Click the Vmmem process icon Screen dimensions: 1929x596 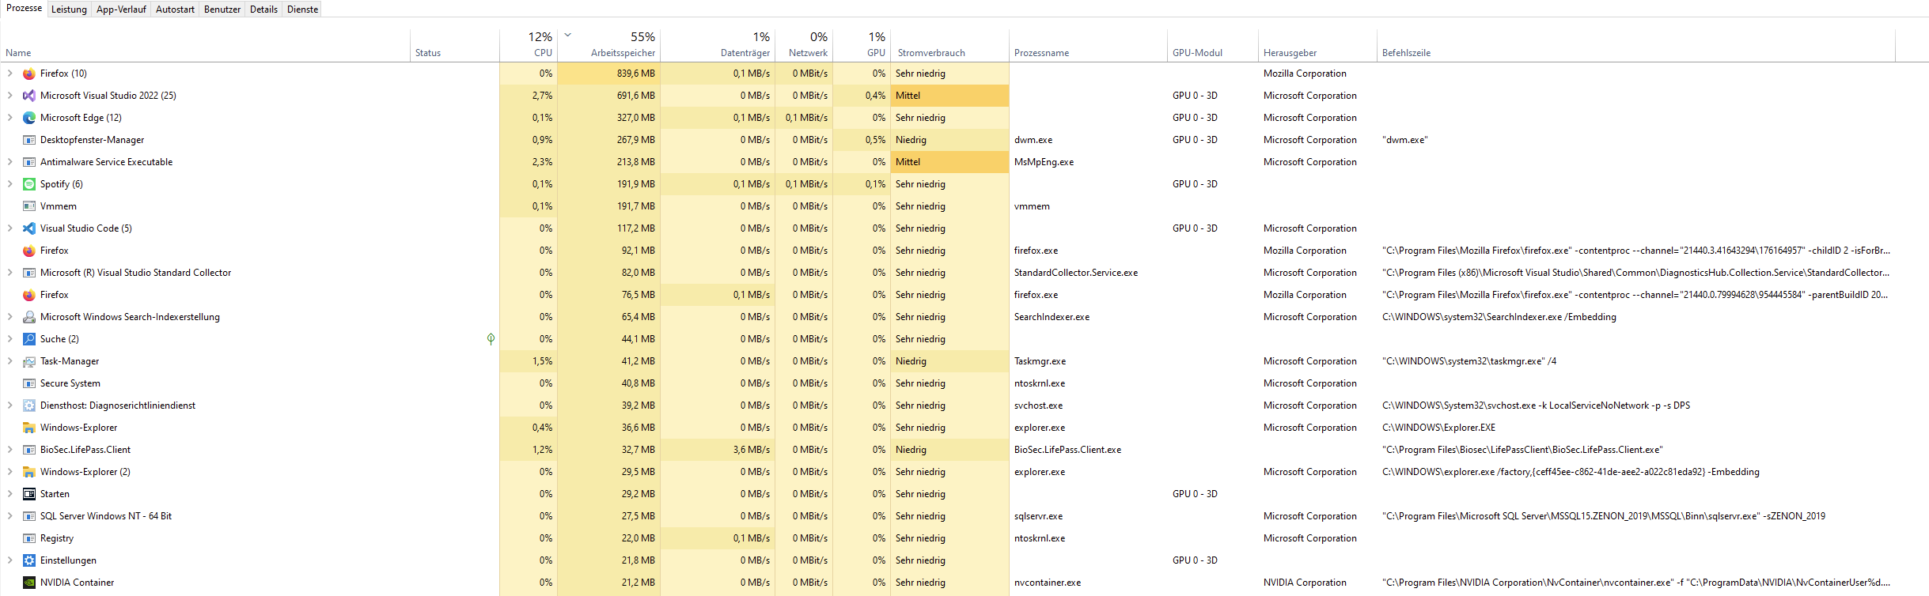pyautogui.click(x=29, y=206)
